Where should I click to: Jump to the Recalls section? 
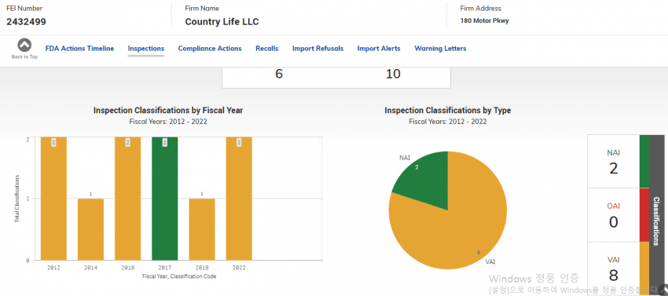pos(266,49)
